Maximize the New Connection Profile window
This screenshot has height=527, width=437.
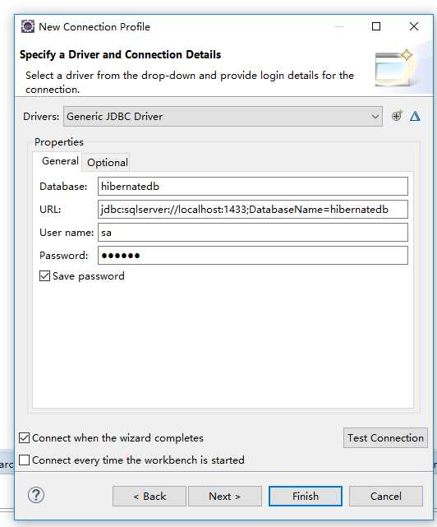376,26
